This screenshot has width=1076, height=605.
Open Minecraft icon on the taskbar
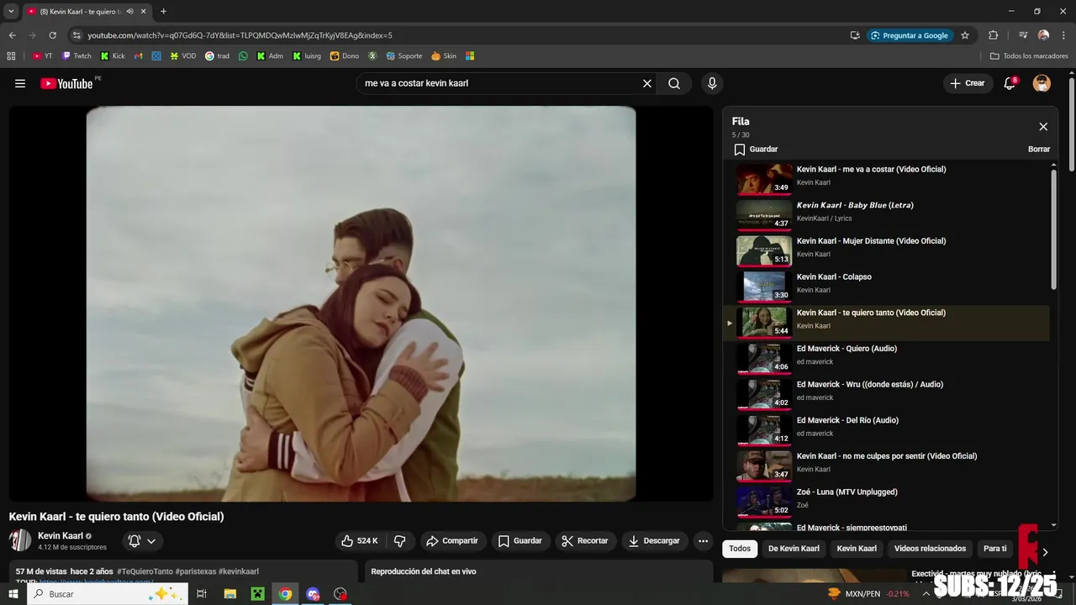pos(258,594)
